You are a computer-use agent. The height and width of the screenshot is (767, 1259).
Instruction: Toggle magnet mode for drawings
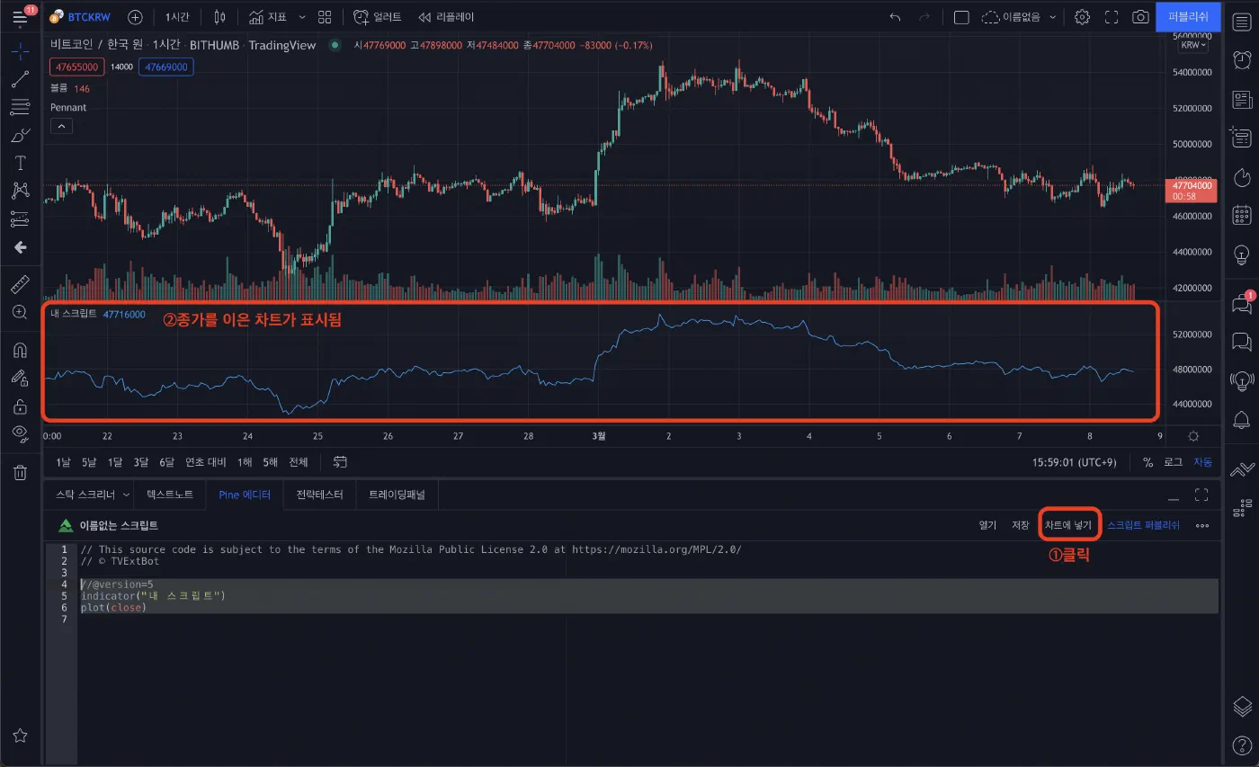(x=20, y=350)
